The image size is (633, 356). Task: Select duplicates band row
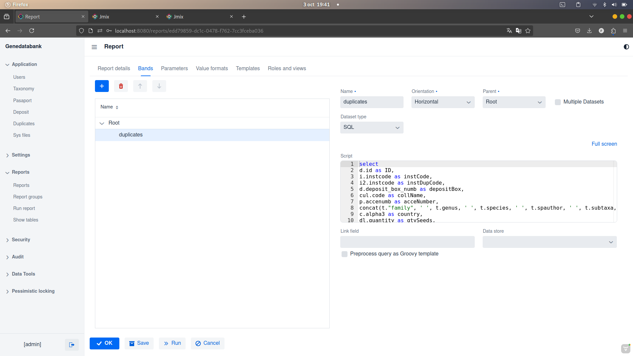pos(212,135)
